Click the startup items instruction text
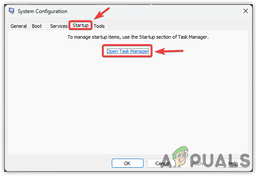 point(138,37)
